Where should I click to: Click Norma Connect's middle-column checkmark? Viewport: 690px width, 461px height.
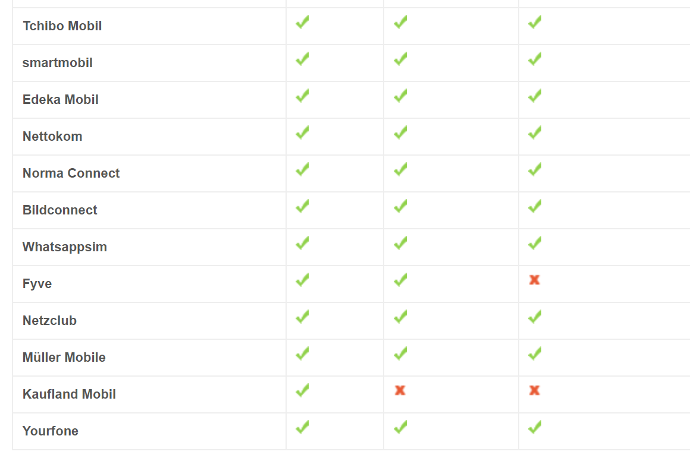pos(400,169)
